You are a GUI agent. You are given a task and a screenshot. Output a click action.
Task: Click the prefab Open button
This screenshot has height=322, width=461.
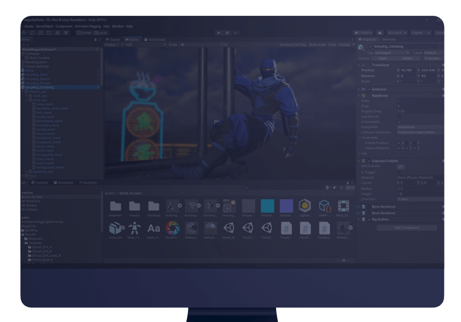tap(383, 58)
